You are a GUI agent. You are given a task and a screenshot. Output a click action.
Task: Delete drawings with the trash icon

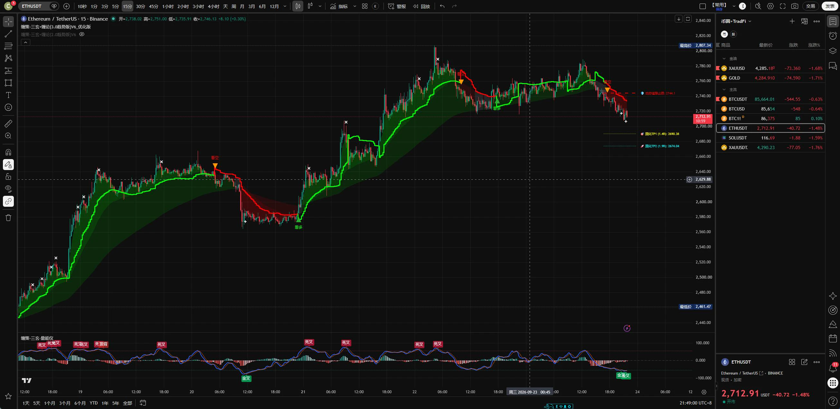[x=8, y=218]
